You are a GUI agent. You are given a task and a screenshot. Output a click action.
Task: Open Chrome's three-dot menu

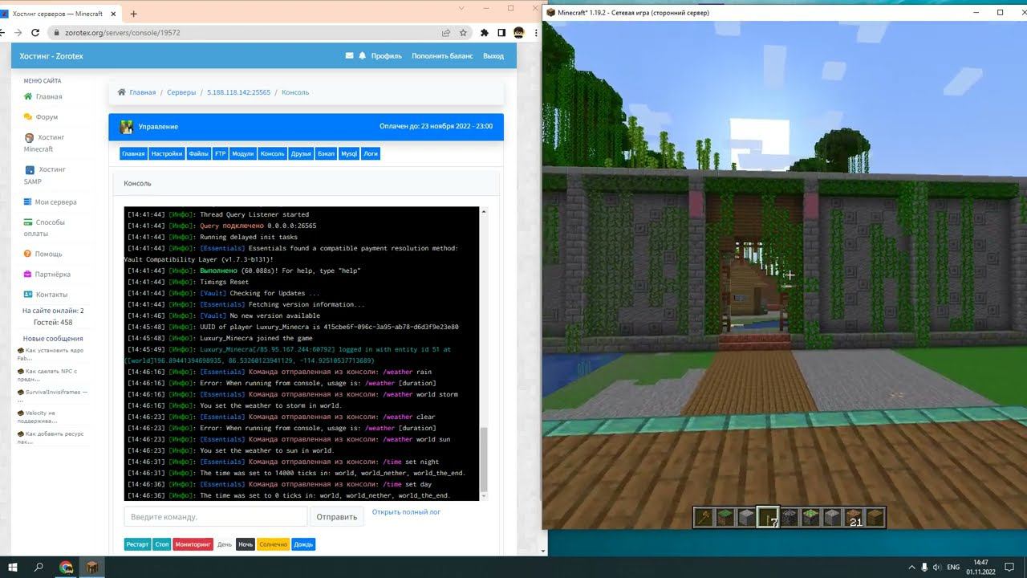click(535, 33)
